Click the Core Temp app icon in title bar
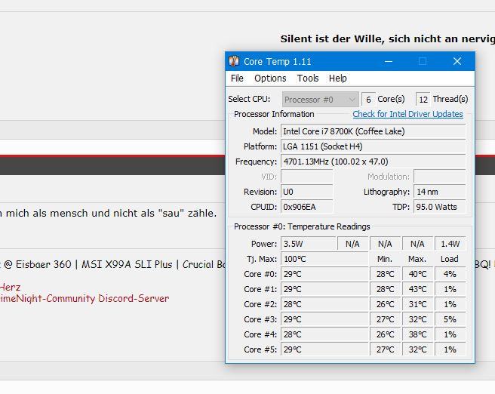Image resolution: width=495 pixels, height=394 pixels. 234,61
